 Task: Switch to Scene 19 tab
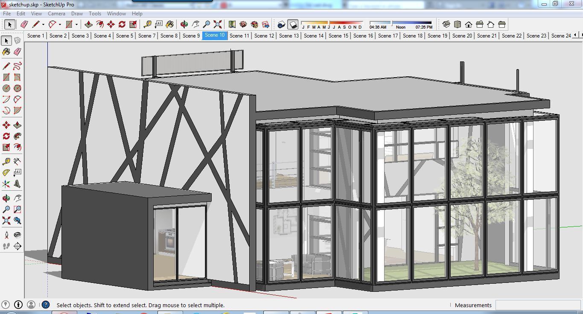click(x=437, y=35)
